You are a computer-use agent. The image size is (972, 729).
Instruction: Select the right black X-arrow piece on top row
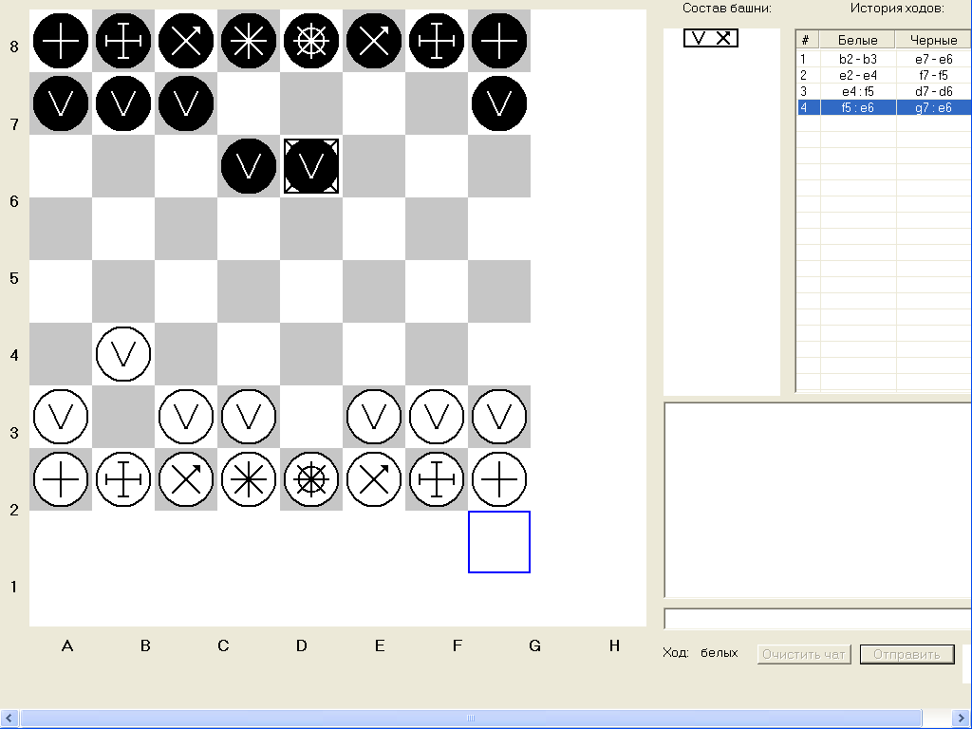click(374, 41)
